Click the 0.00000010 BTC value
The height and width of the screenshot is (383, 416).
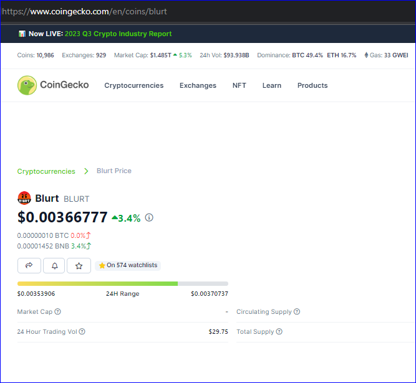point(43,235)
